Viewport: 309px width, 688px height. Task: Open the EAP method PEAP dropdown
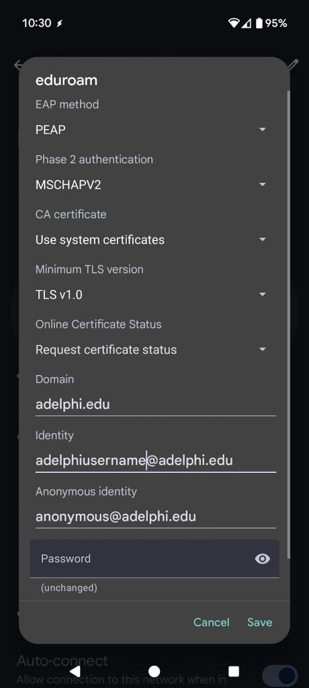(x=151, y=130)
